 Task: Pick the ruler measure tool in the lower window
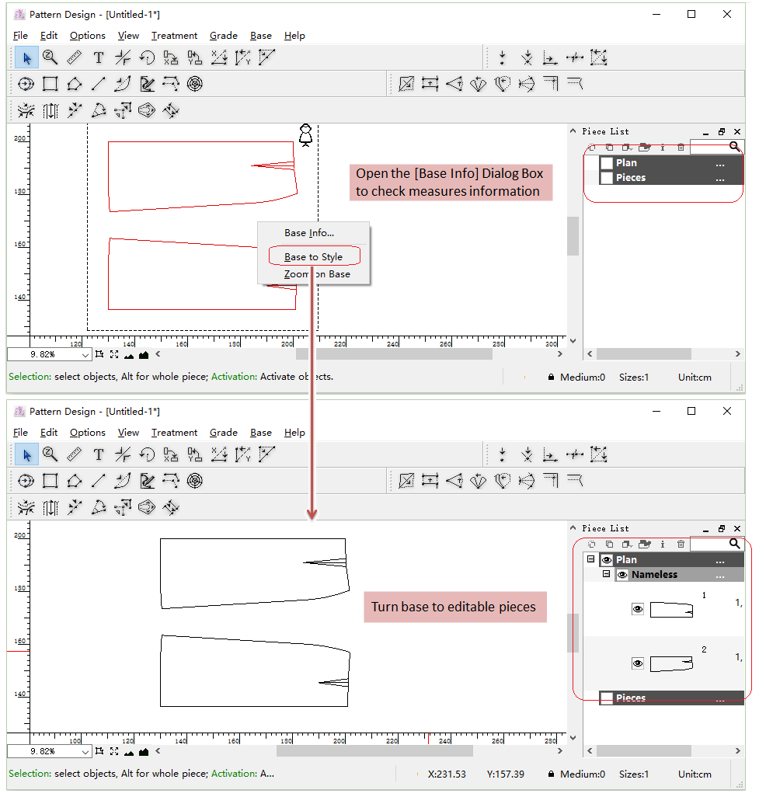pyautogui.click(x=75, y=454)
